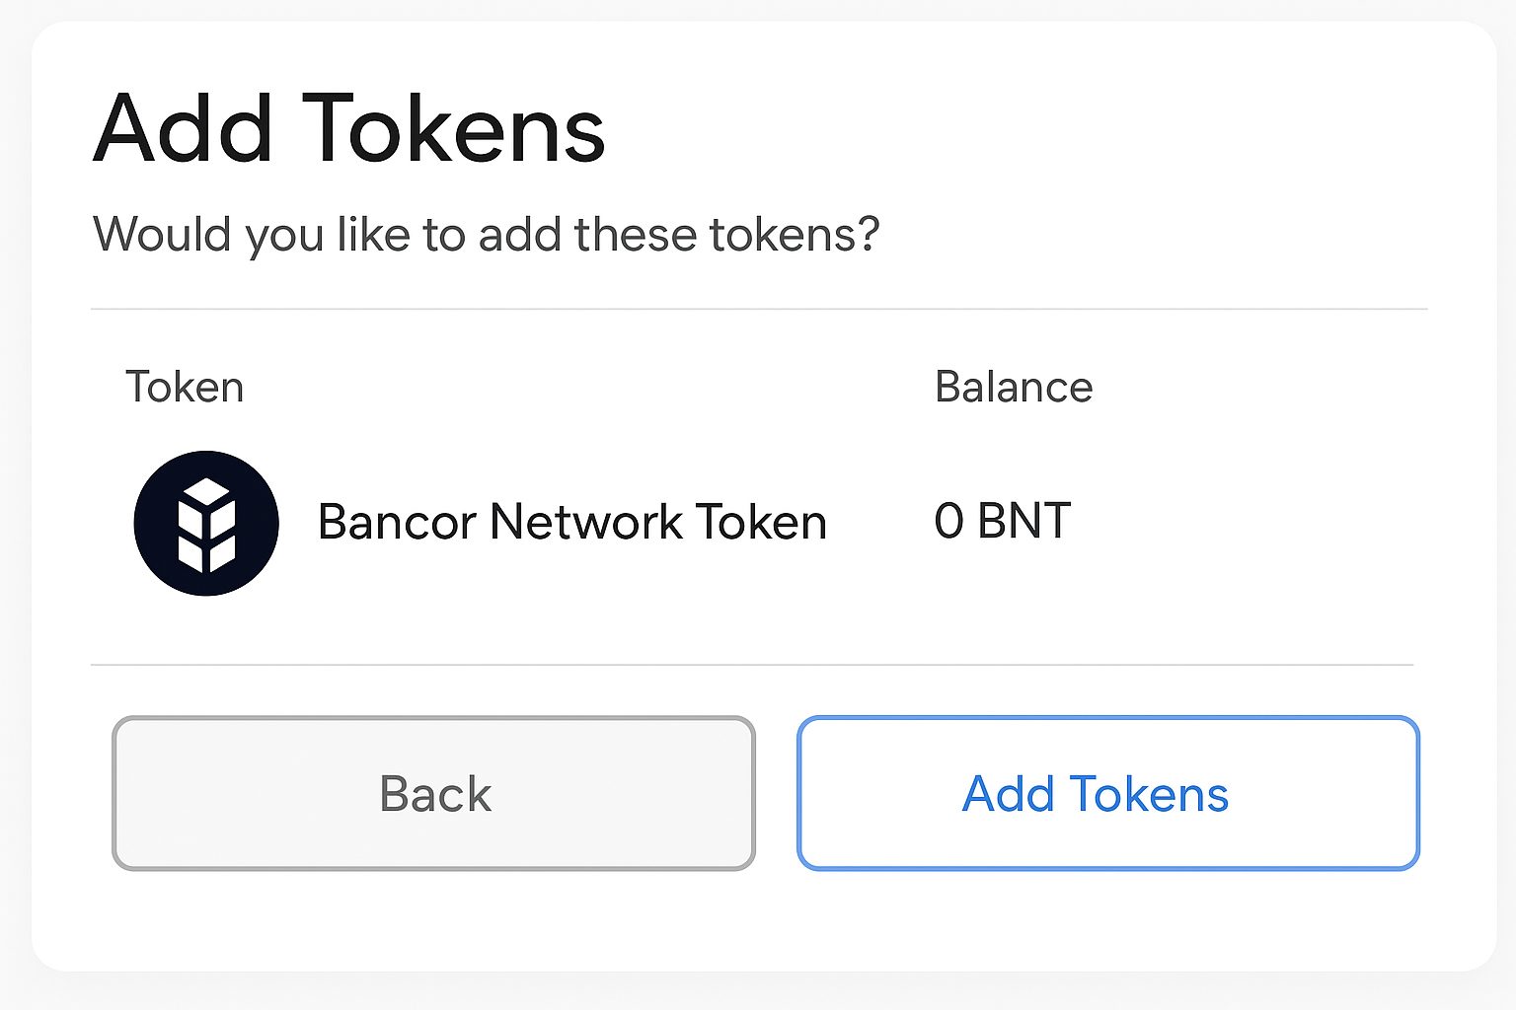Click the divider line below the subtitle
This screenshot has height=1010, width=1516.
[x=758, y=309]
